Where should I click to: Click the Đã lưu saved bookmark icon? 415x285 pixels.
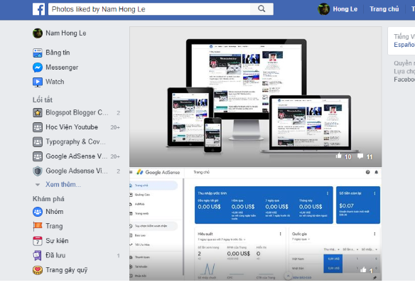(38, 256)
